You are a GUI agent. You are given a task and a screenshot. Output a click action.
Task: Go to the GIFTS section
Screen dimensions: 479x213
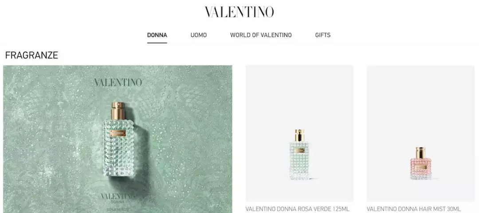(x=323, y=35)
